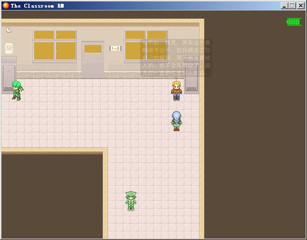Close The Classroom window
This screenshot has height=240, width=307.
(x=300, y=6)
